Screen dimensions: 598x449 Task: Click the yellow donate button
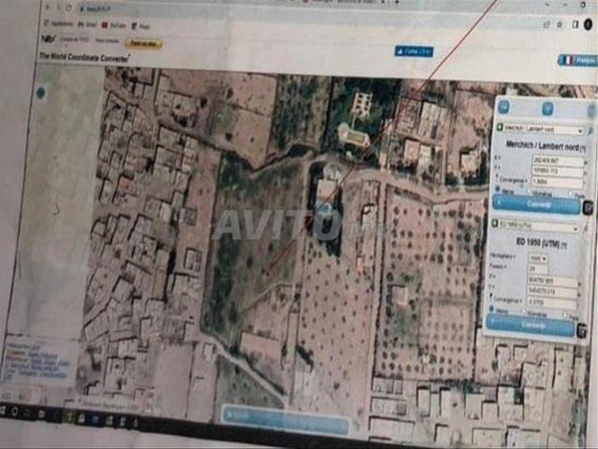click(143, 43)
